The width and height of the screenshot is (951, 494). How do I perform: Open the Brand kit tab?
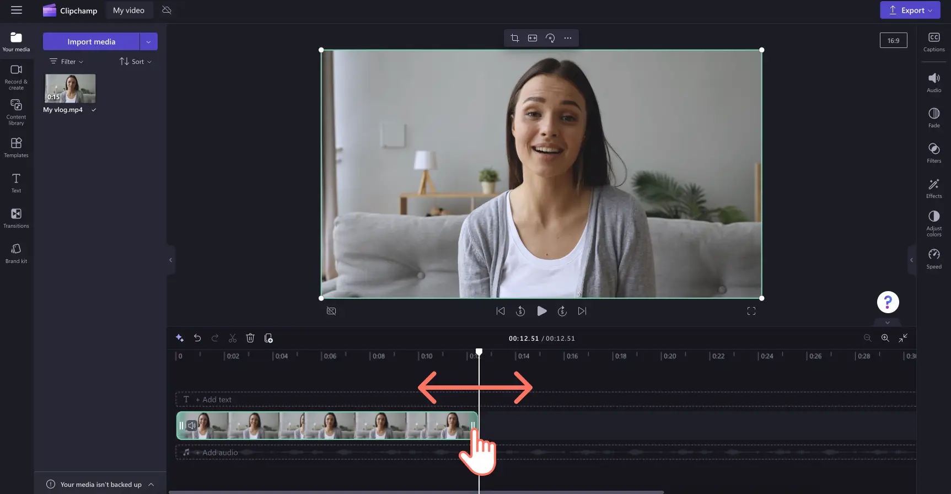16,254
